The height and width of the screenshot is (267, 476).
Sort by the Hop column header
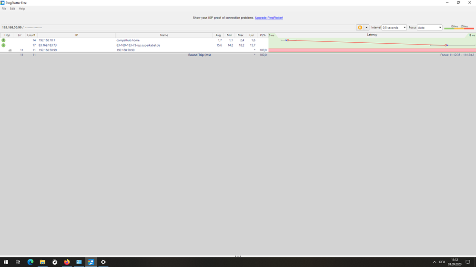coord(7,35)
